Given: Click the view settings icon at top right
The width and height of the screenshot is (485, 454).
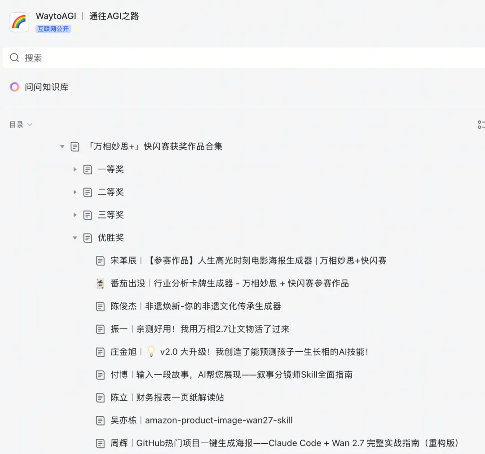Looking at the screenshot, I should [x=481, y=124].
